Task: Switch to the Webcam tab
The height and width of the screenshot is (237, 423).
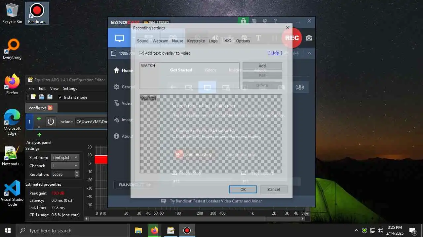Action: pyautogui.click(x=160, y=41)
